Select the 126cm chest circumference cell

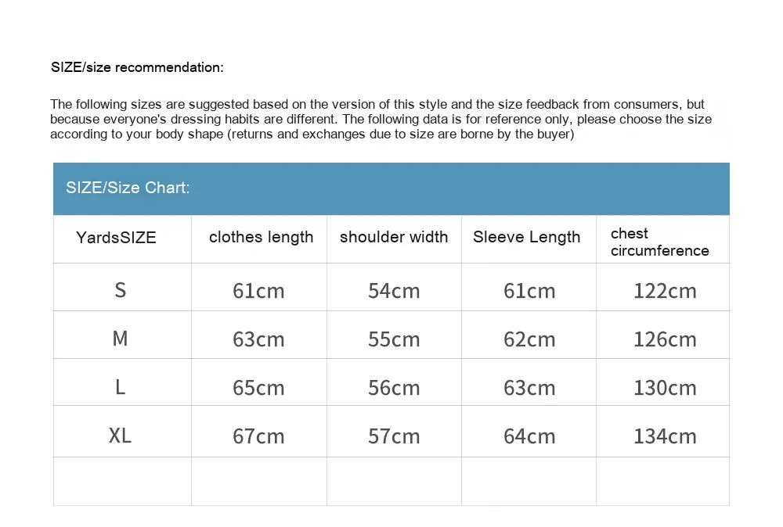coord(665,339)
